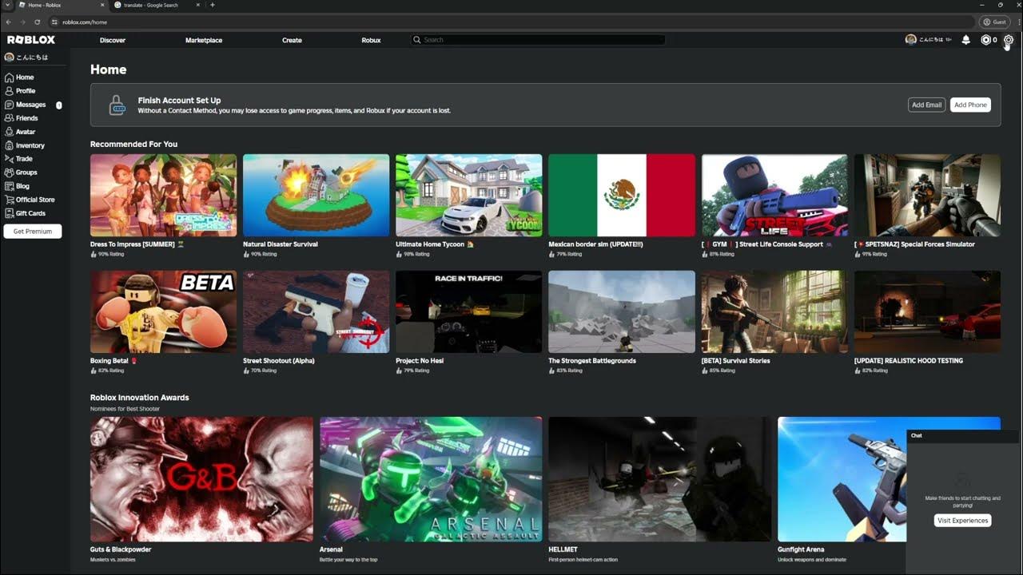The width and height of the screenshot is (1023, 575).
Task: Click the browser forward arrow
Action: tap(22, 22)
